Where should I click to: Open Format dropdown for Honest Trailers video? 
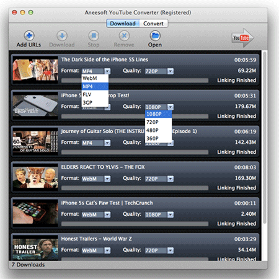pyautogui.click(x=96, y=250)
